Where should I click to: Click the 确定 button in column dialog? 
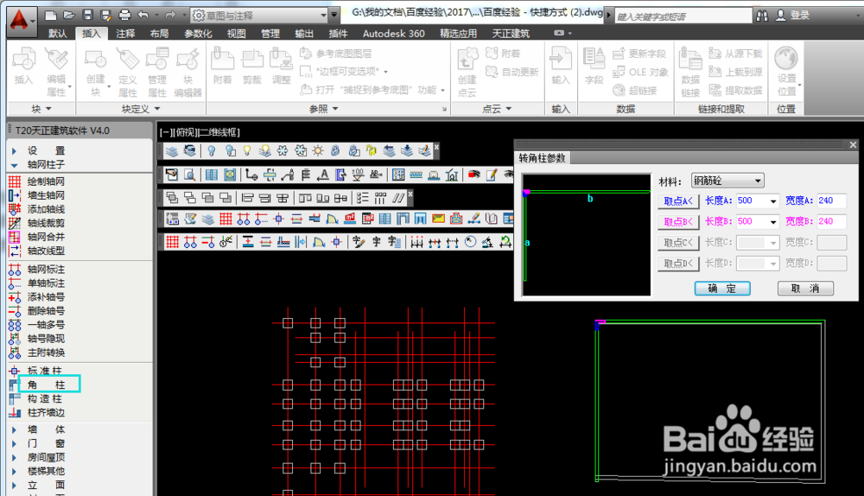click(x=722, y=289)
